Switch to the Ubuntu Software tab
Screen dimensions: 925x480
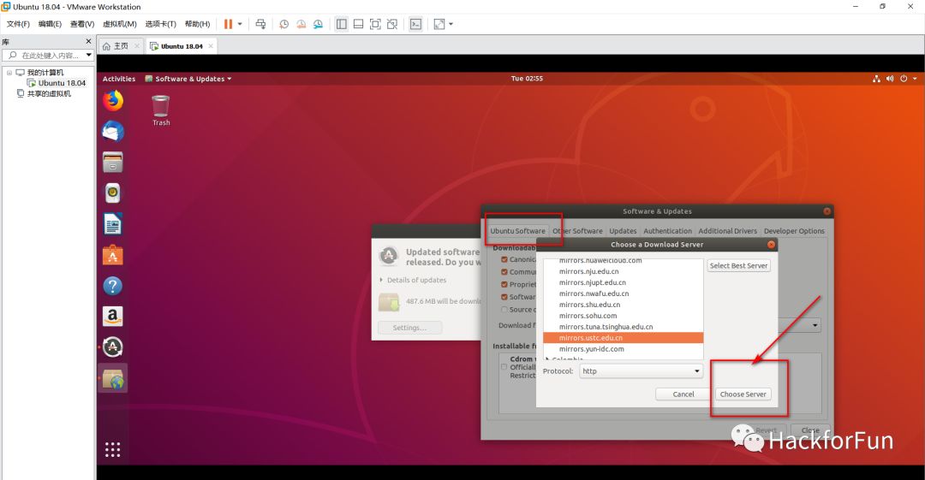click(x=518, y=231)
